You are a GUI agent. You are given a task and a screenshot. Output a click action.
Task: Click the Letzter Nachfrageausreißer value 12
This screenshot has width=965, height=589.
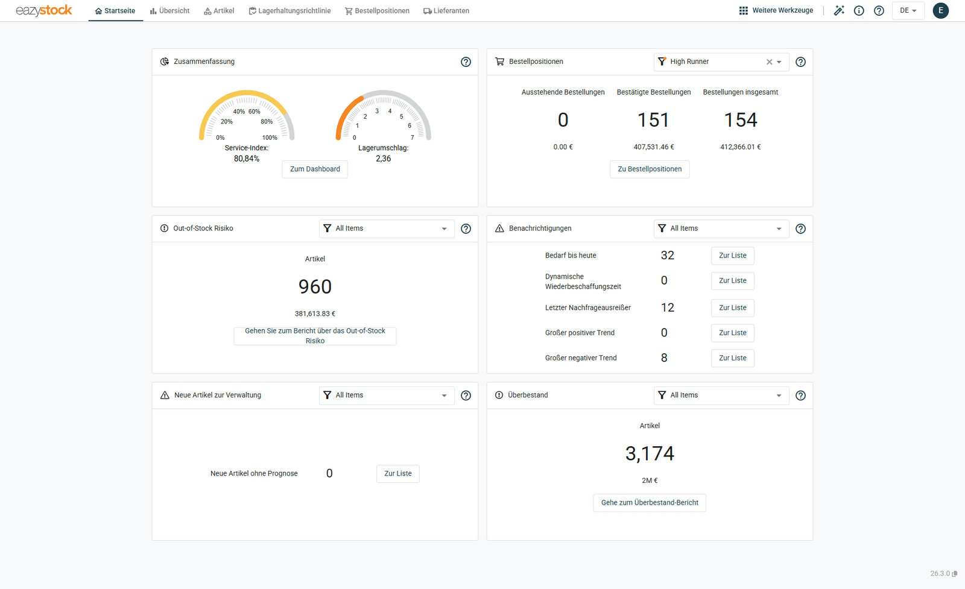667,308
